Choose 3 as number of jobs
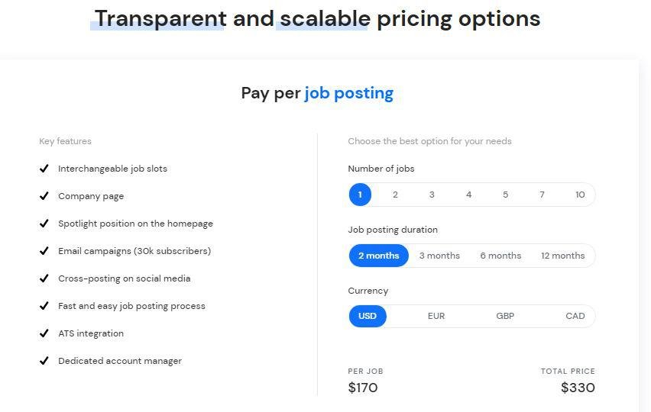651x412 pixels. coord(432,195)
